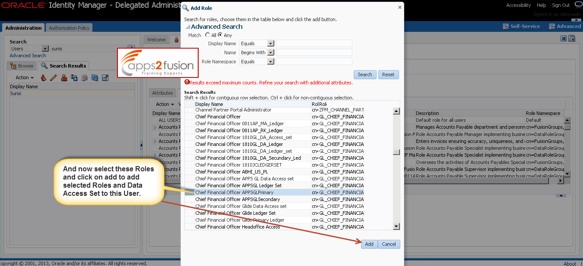Select the Chief Financial Officer ABHI_US_PL row
The width and height of the screenshot is (583, 266).
pos(274,172)
